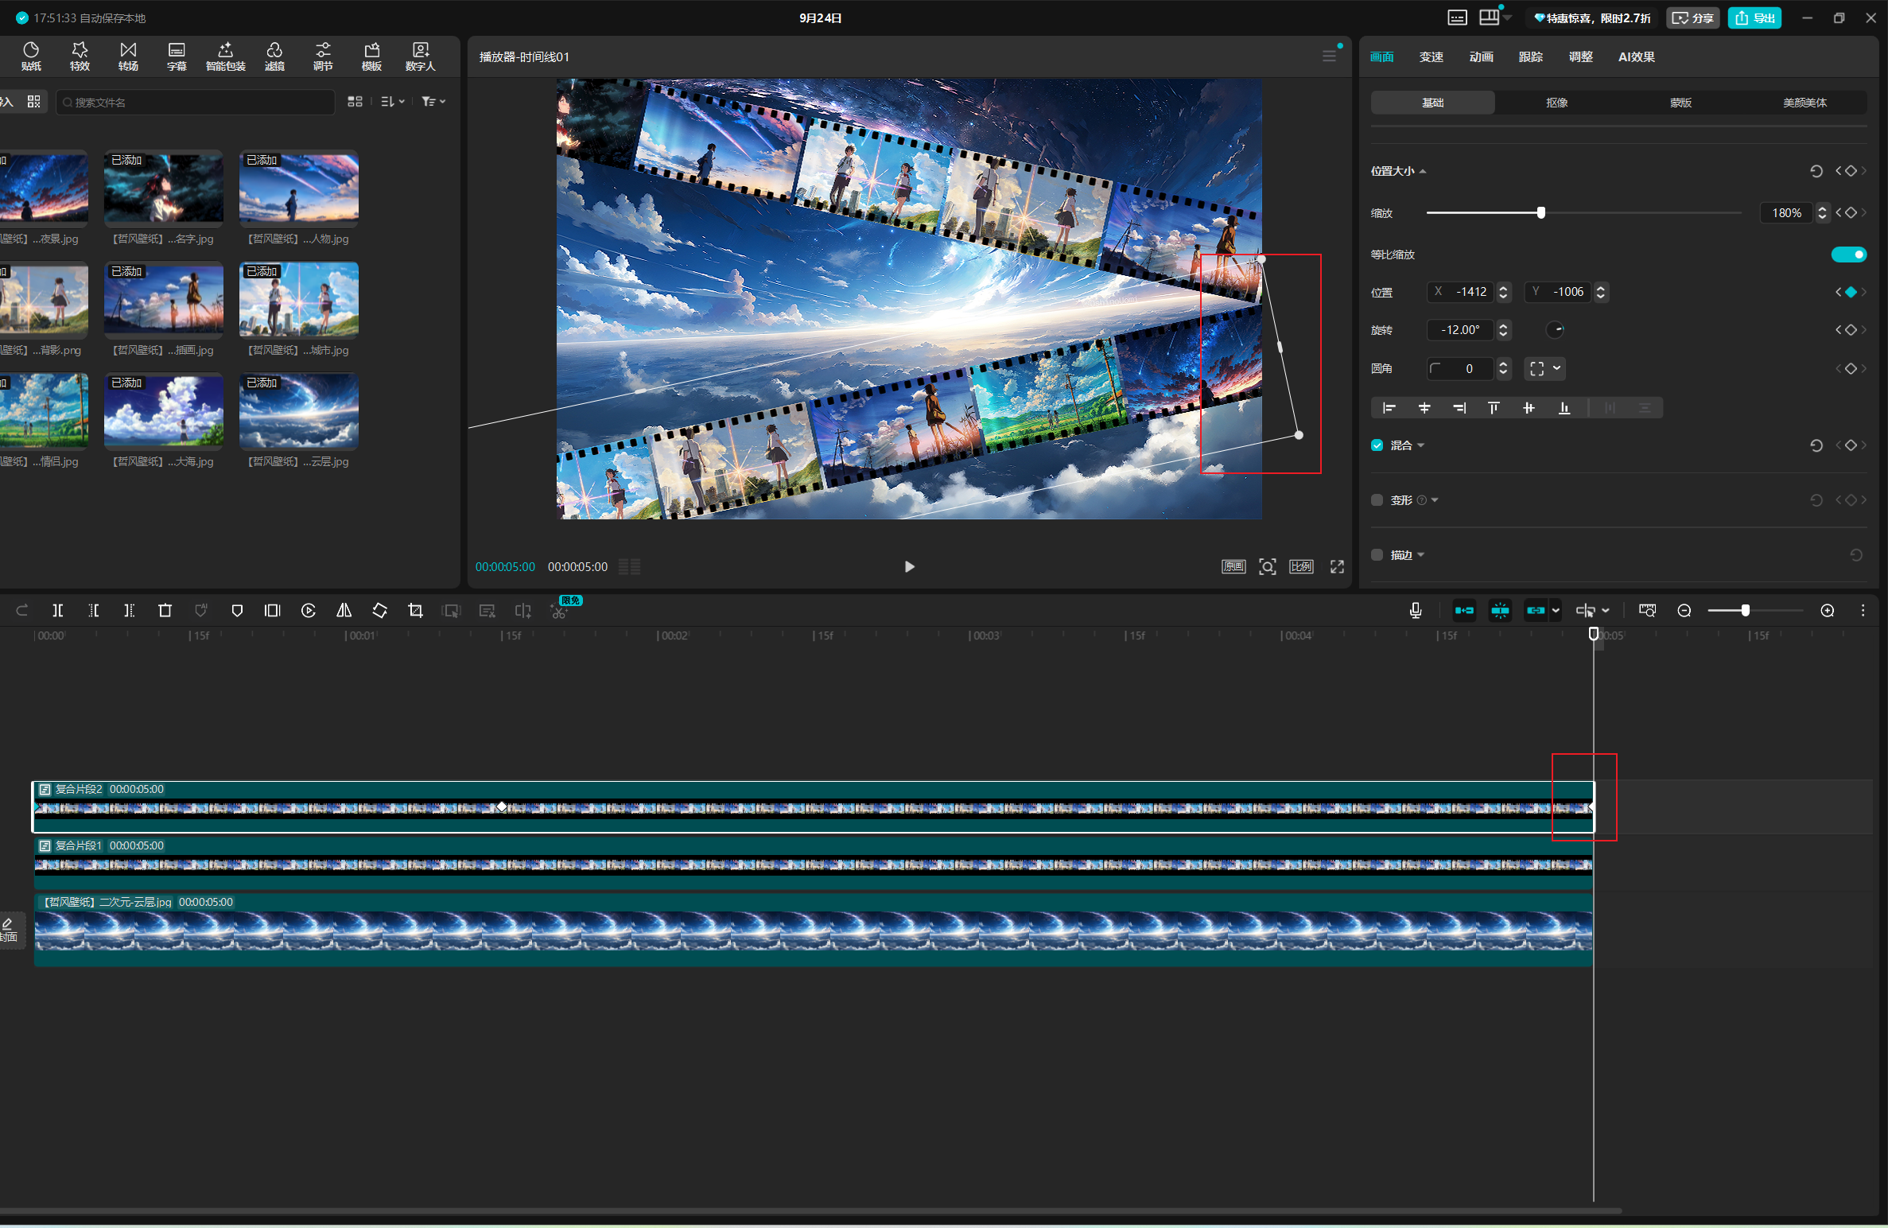Click the rotate tool in timeline toolbar

point(380,611)
